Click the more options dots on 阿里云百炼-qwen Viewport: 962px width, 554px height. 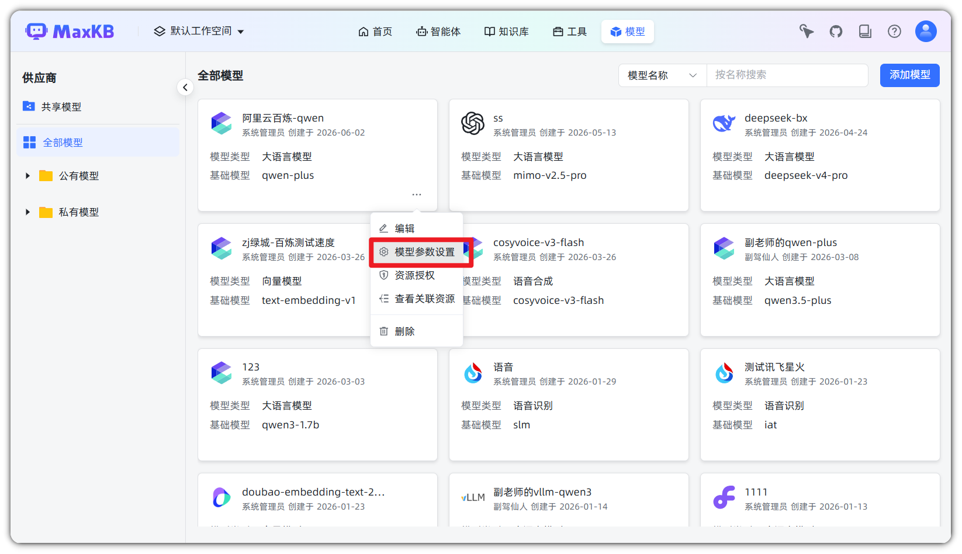click(417, 194)
